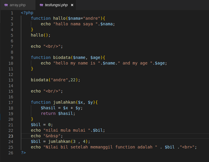Image resolution: width=209 pixels, height=162 pixels.
Task: Click closing brace on line 11
Action: (32, 69)
